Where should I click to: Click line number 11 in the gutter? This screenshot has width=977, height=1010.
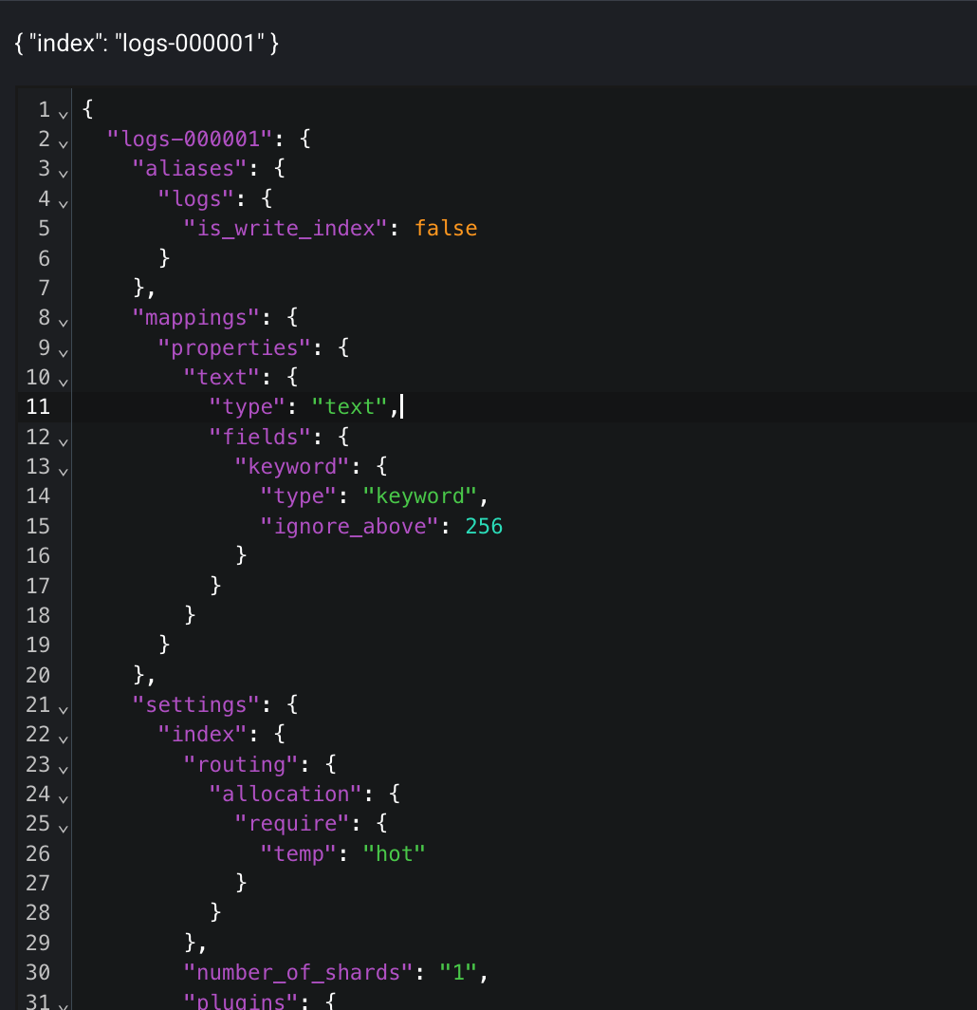pos(38,406)
